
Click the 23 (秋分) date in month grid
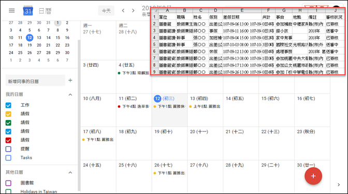(306, 132)
